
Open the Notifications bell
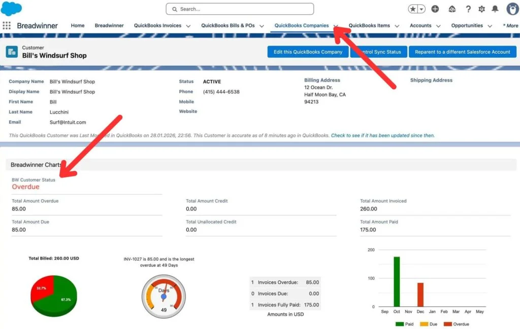pos(495,9)
